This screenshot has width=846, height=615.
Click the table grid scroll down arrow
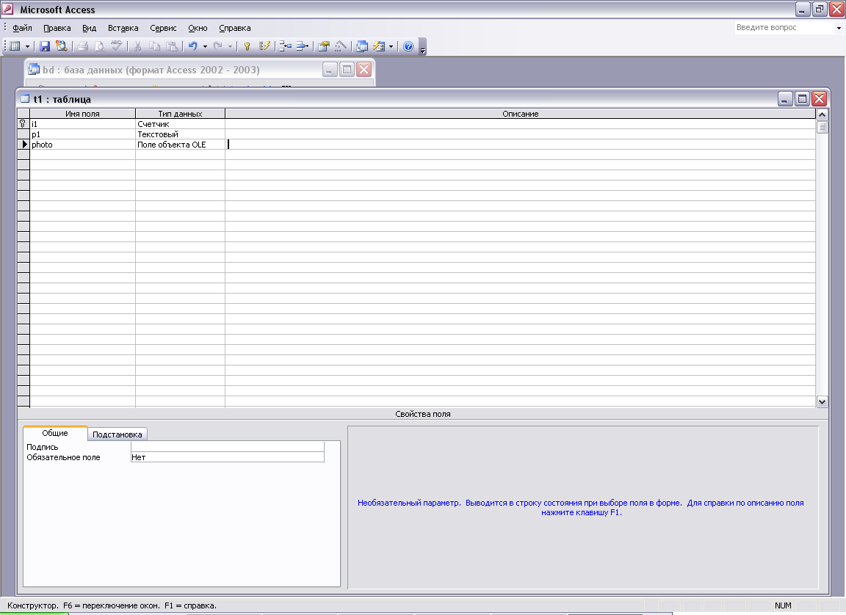click(x=822, y=401)
